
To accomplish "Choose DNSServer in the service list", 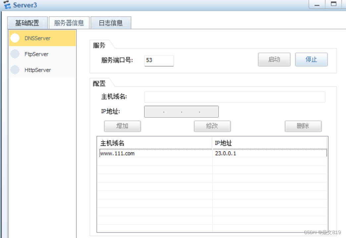I will tap(42, 38).
